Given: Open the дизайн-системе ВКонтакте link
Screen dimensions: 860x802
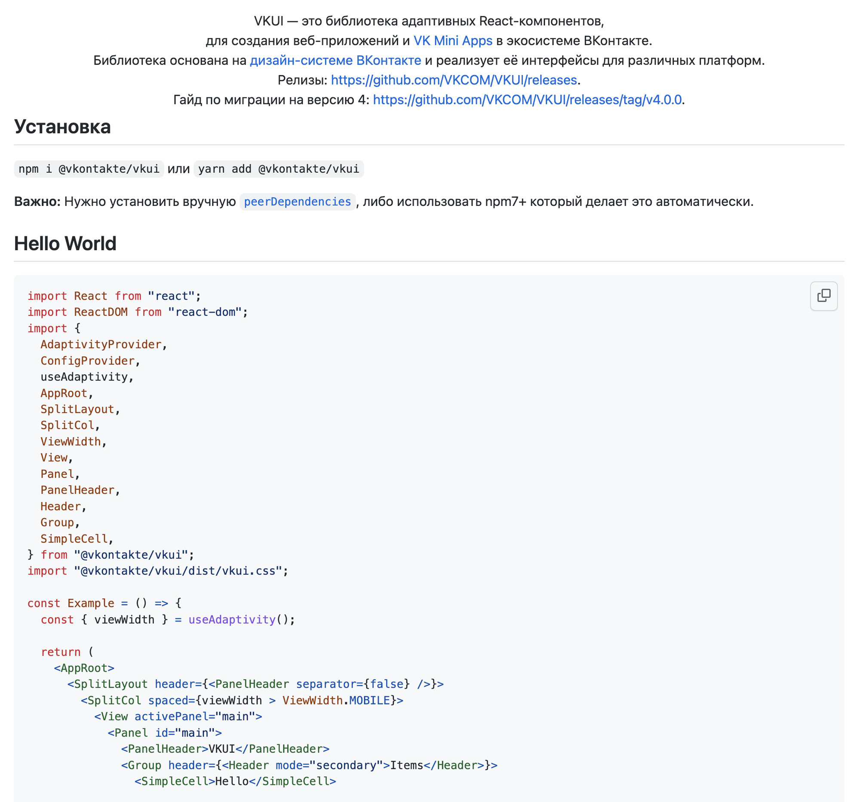Looking at the screenshot, I should [x=335, y=60].
